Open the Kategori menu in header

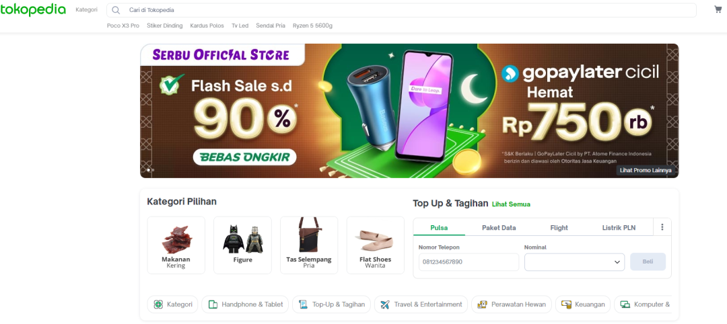pyautogui.click(x=87, y=9)
